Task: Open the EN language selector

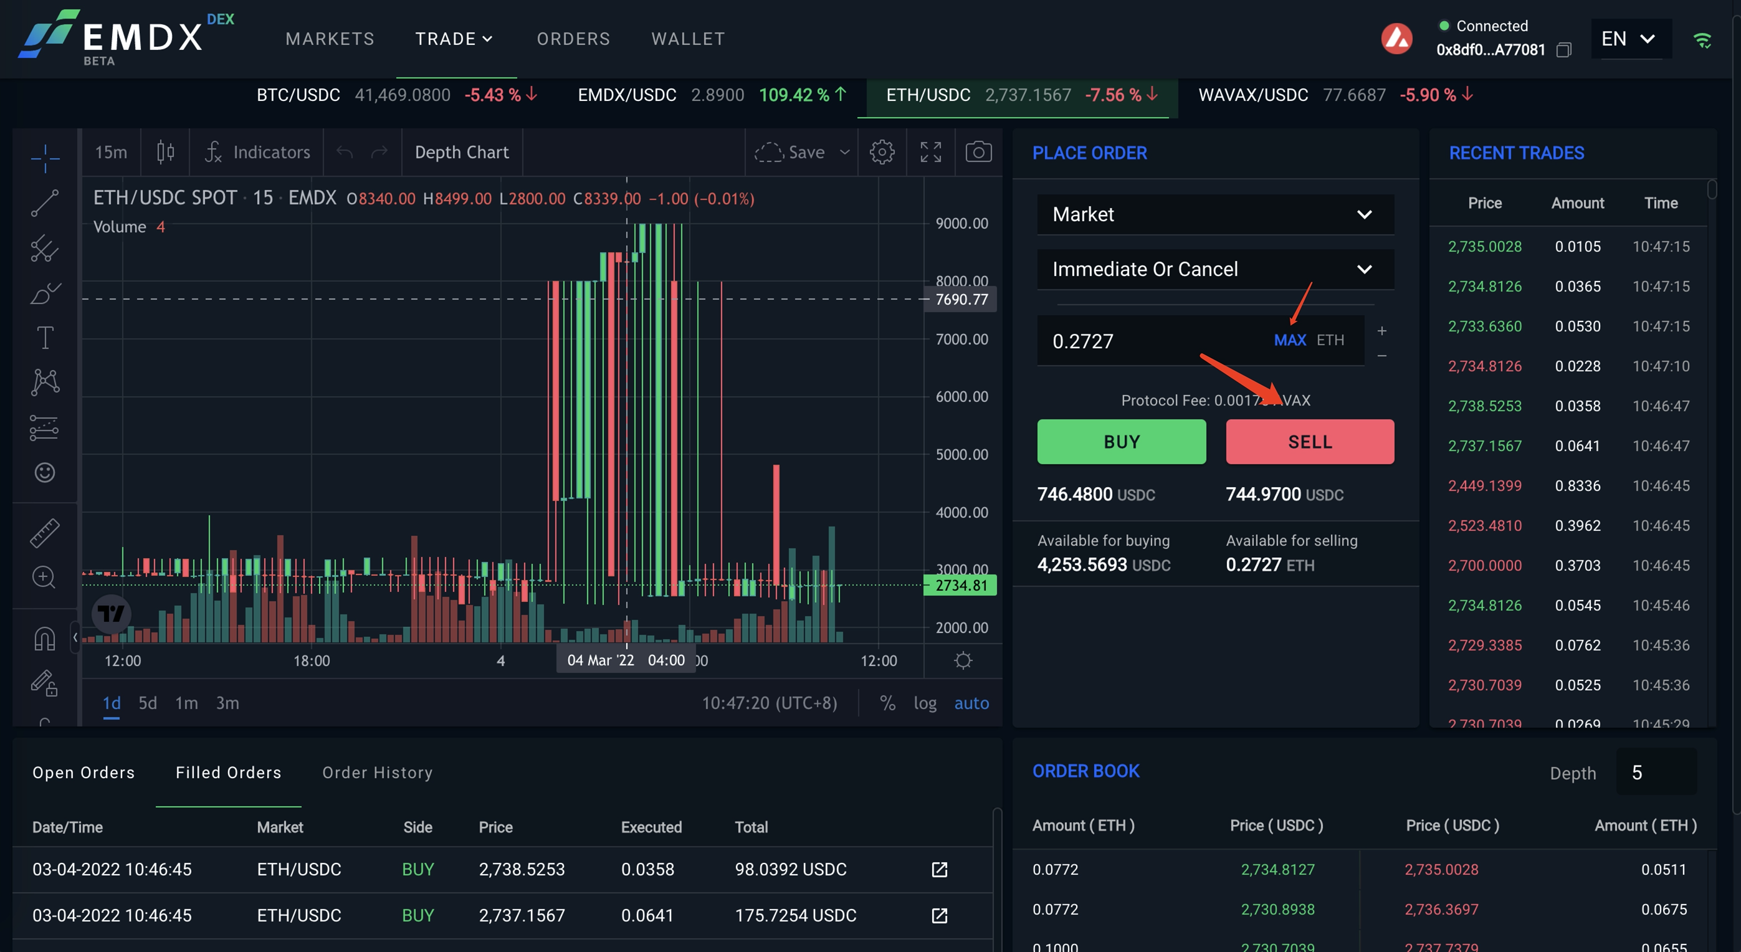Action: click(x=1628, y=39)
